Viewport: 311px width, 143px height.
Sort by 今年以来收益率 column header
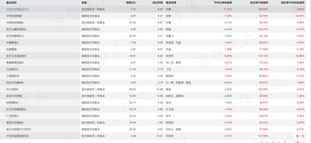[x=223, y=3]
